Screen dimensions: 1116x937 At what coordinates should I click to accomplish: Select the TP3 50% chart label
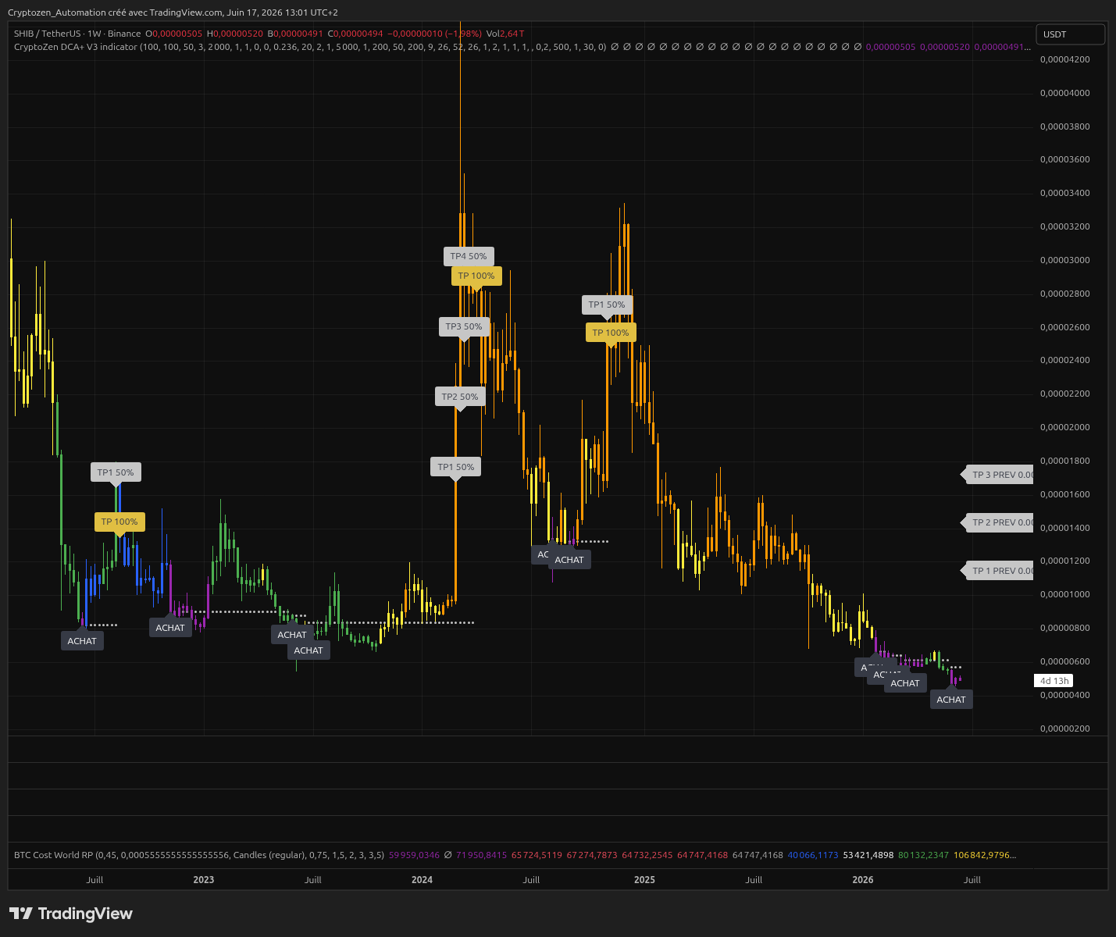click(x=464, y=326)
